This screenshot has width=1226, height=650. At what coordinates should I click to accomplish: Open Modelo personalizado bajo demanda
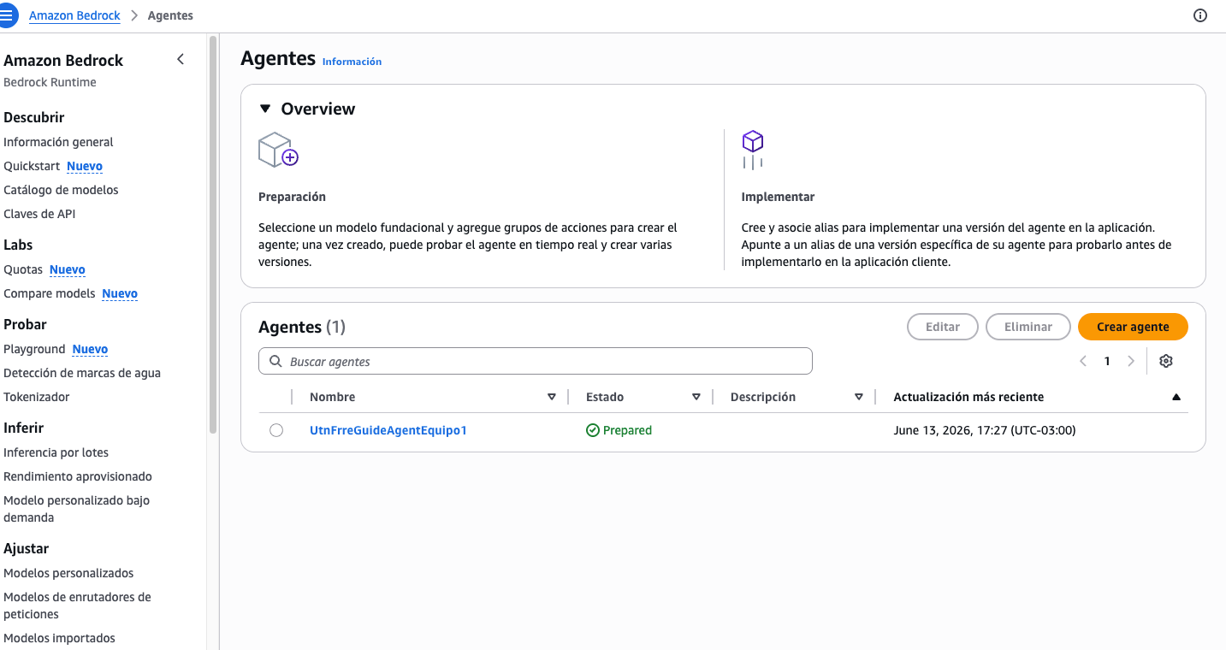point(76,509)
